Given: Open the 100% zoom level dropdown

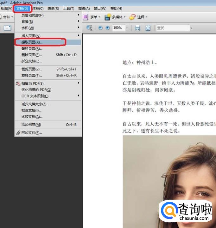Looking at the screenshot, I should (x=127, y=28).
